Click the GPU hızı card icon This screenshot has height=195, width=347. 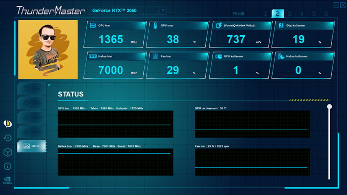[x=93, y=26]
